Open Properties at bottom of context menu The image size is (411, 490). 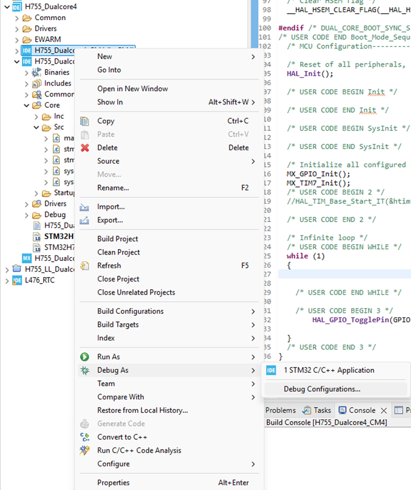[113, 483]
